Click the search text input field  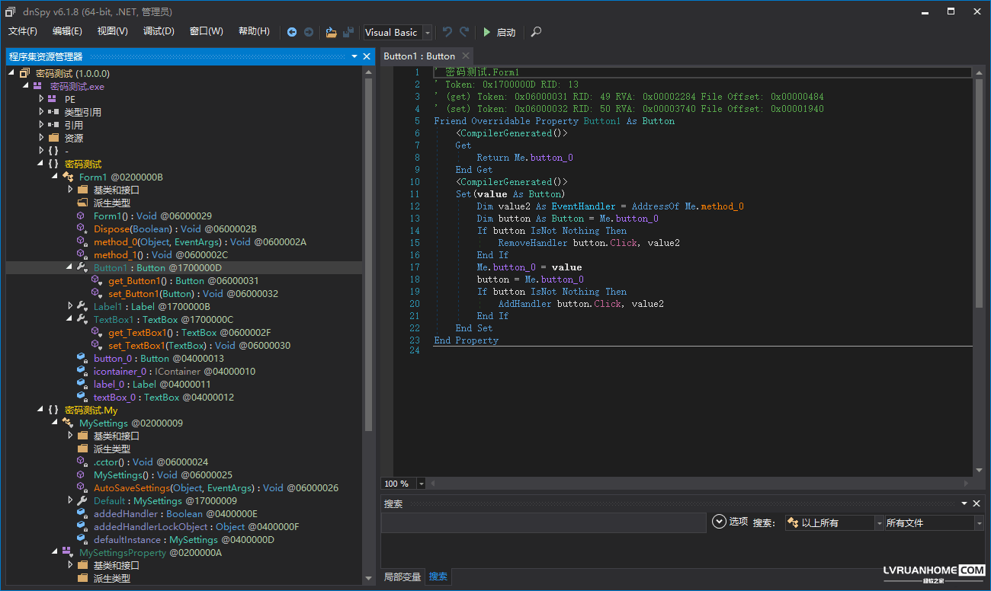coord(544,523)
